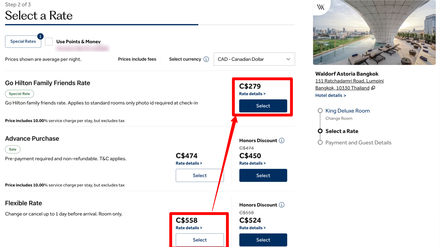Open Rate details for the C$279 rate
This screenshot has height=247, width=440.
(252, 94)
